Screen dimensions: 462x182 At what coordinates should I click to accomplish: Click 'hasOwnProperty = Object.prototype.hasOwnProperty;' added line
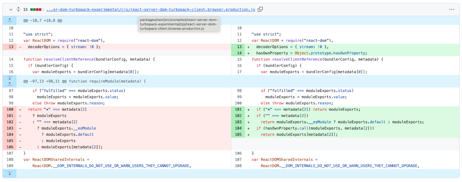pyautogui.click(x=312, y=53)
